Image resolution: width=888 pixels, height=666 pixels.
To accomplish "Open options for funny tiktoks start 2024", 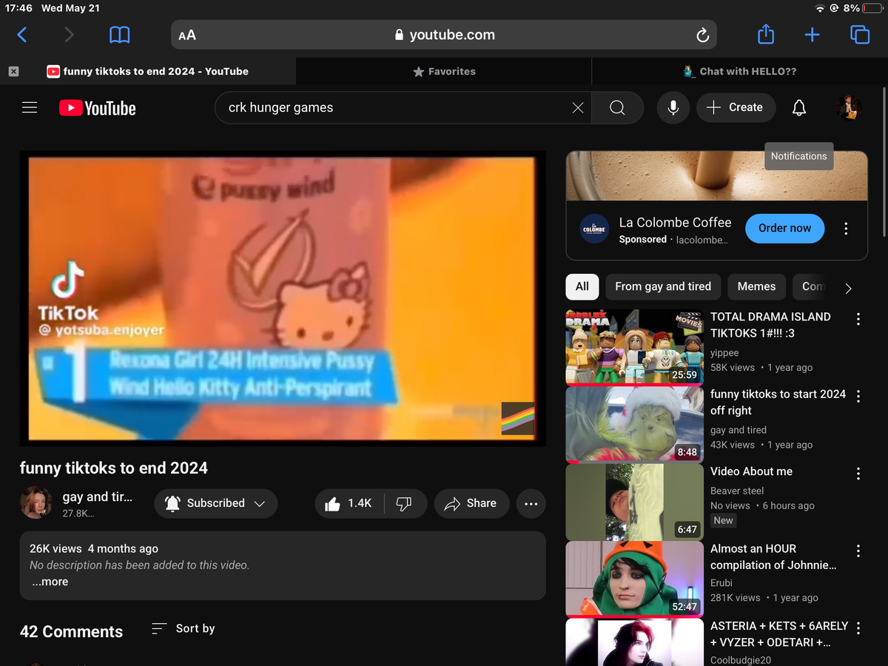I will pyautogui.click(x=858, y=397).
